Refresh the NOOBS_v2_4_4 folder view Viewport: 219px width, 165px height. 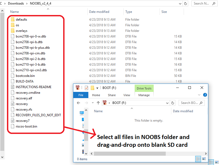pyautogui.click(x=186, y=3)
